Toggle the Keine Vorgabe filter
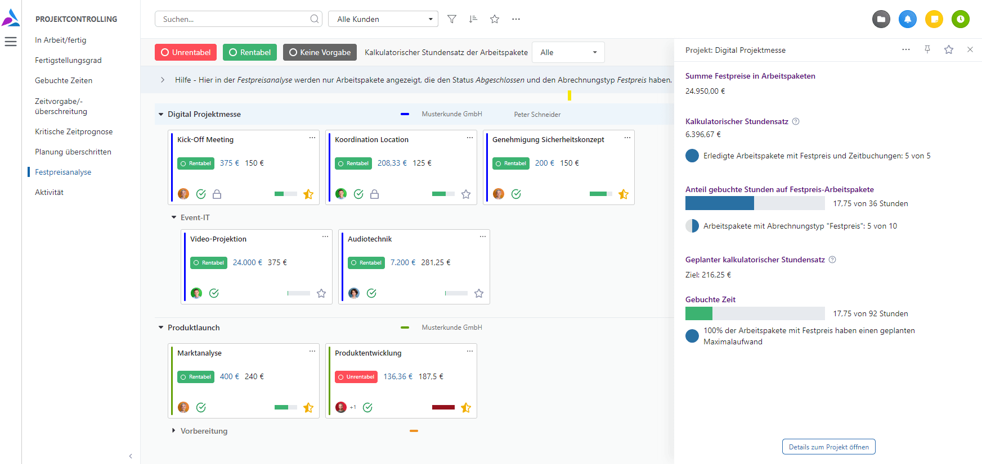The width and height of the screenshot is (982, 464). tap(320, 52)
